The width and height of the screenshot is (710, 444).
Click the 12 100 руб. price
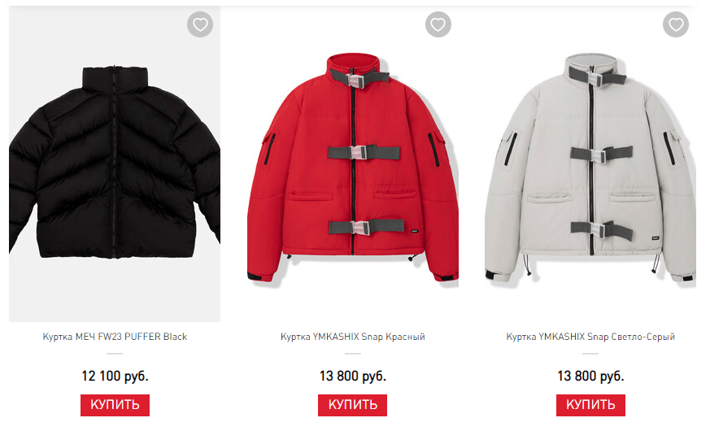coord(115,377)
